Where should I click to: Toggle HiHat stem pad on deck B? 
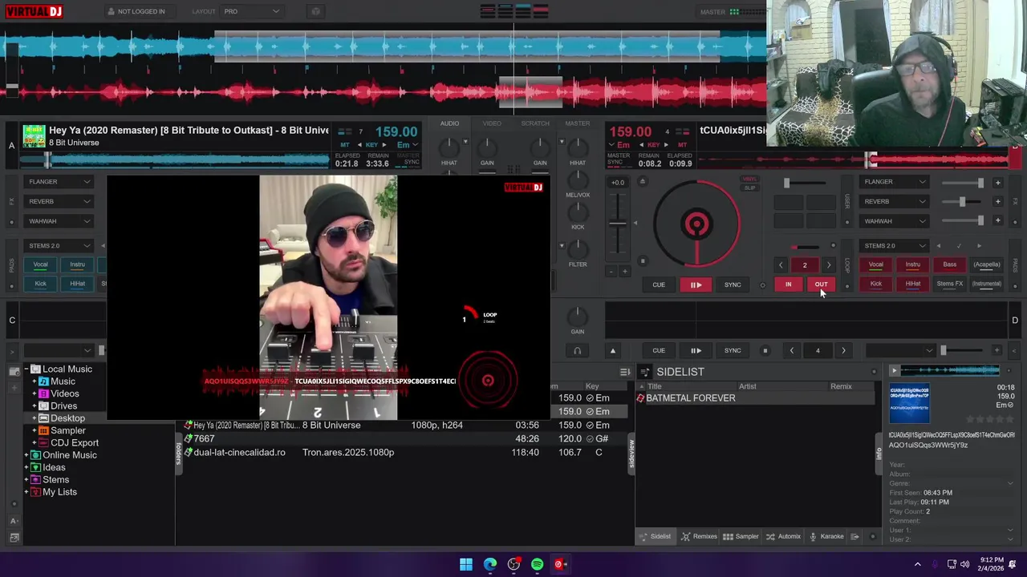(913, 284)
